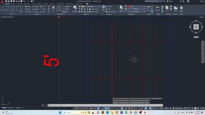The width and height of the screenshot is (205, 115).
Task: Expand the Block panel
Action: click(109, 14)
